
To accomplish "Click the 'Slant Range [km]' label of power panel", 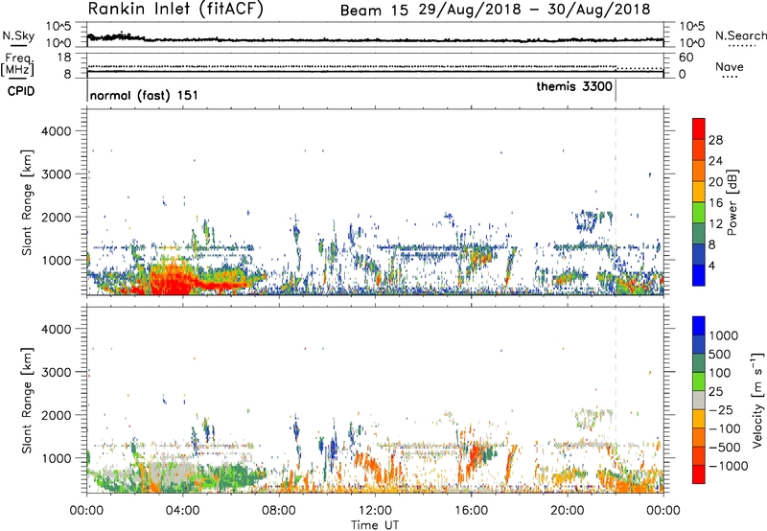I will [27, 202].
